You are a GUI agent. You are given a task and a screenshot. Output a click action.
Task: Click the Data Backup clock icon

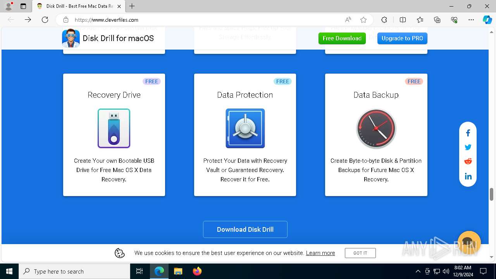click(376, 128)
